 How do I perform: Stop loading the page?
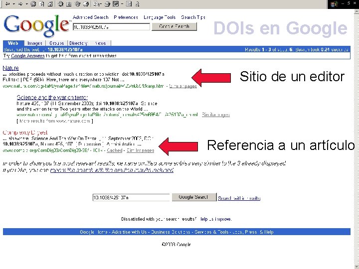pos(33,3)
